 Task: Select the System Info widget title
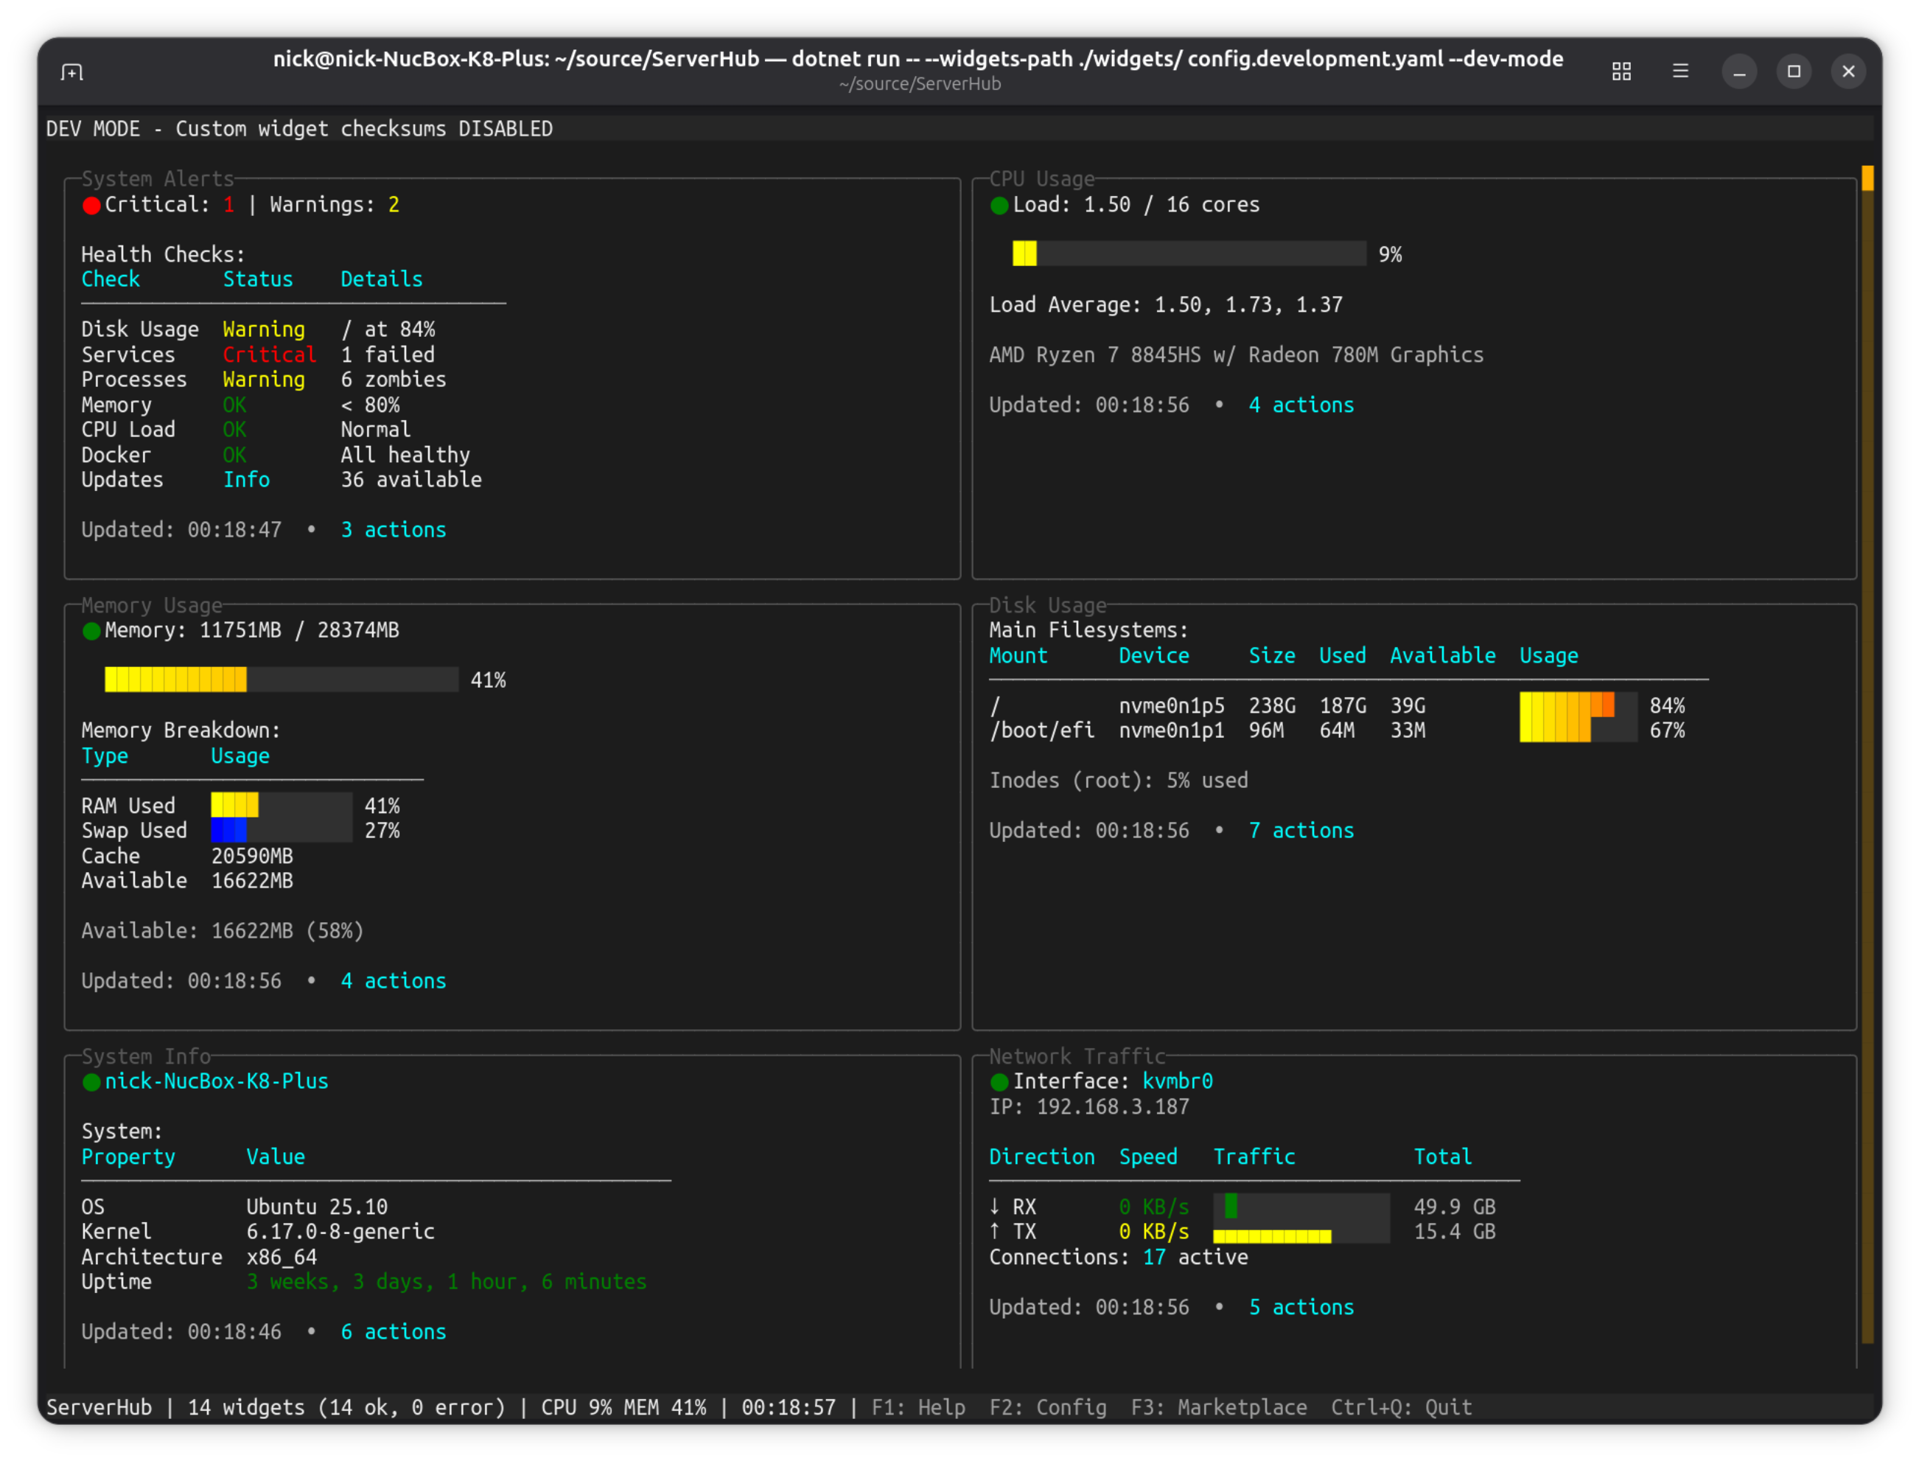[x=146, y=1058]
